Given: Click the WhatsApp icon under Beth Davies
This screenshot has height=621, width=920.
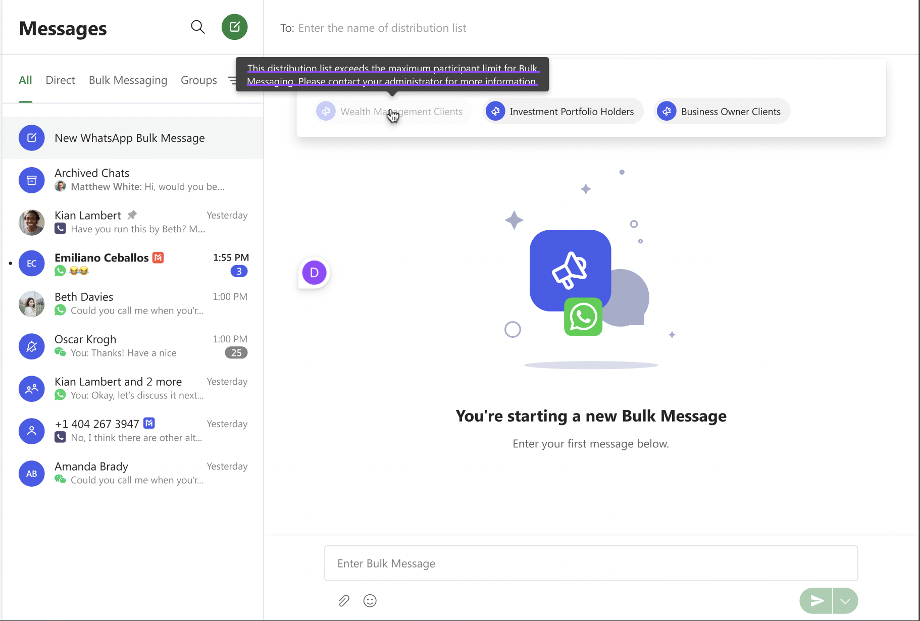Looking at the screenshot, I should click(60, 310).
